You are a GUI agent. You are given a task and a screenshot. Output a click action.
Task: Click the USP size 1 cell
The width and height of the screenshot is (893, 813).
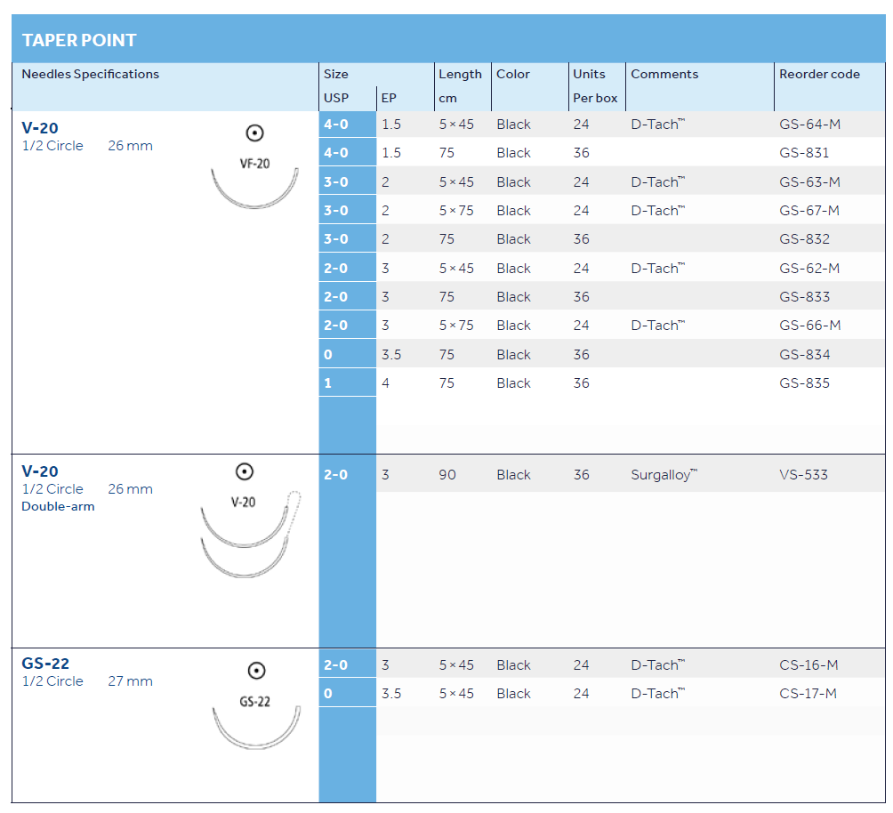(328, 383)
